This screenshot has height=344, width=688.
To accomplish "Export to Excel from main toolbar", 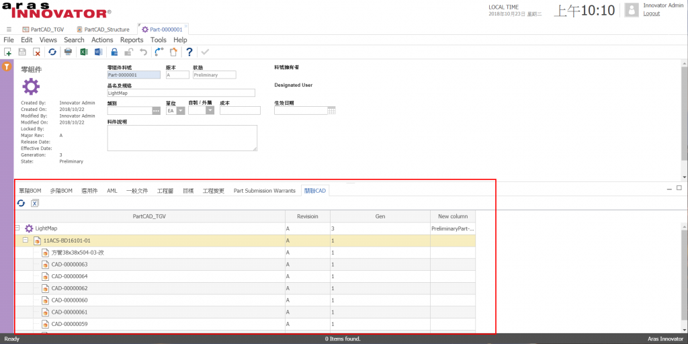I will (83, 52).
